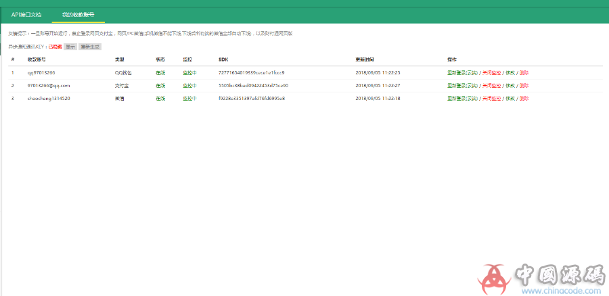
Task: Click 重新登录 for account qq97013266
Action: 461,72
